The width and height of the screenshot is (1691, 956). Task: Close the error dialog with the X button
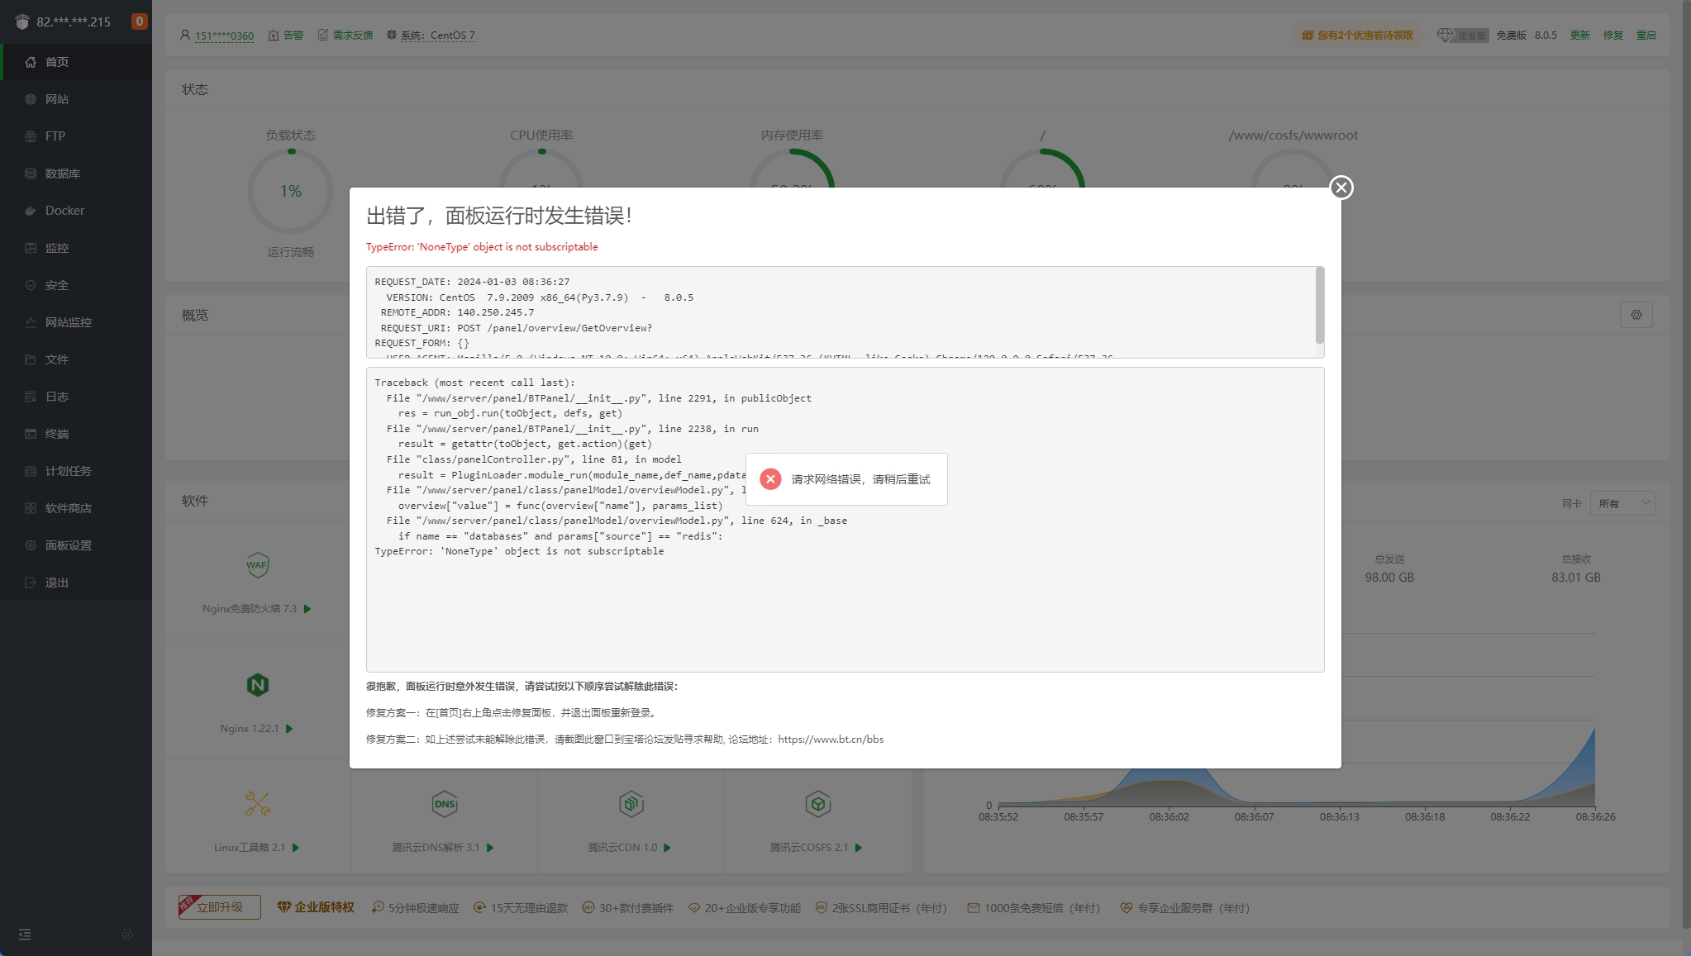click(x=1341, y=188)
